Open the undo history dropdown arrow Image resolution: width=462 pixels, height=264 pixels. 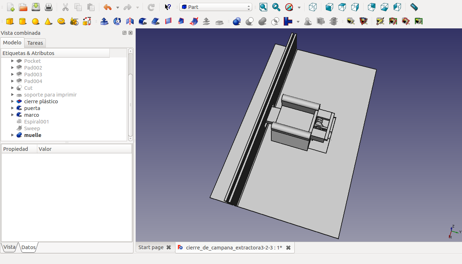point(118,7)
